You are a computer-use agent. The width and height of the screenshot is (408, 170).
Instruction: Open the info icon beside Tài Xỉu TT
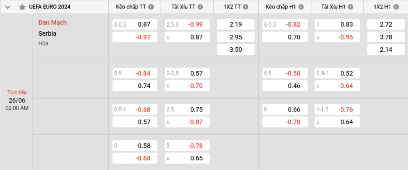(200, 7)
